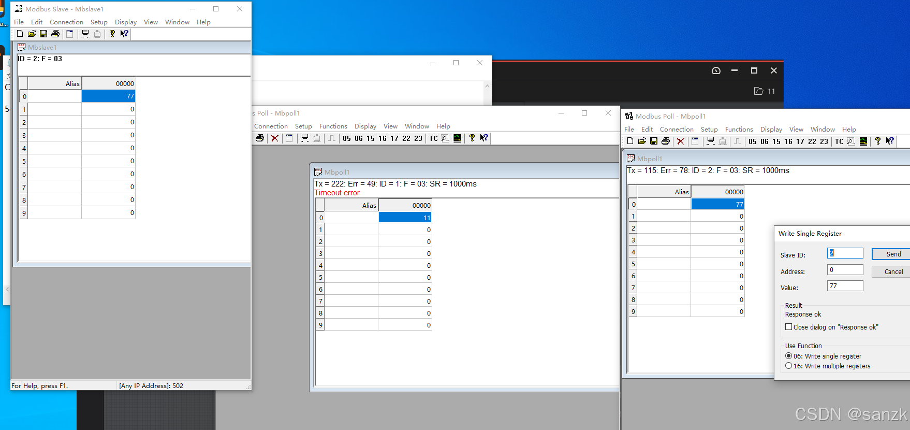Click Slave ID input field
The image size is (910, 430).
[x=845, y=253]
